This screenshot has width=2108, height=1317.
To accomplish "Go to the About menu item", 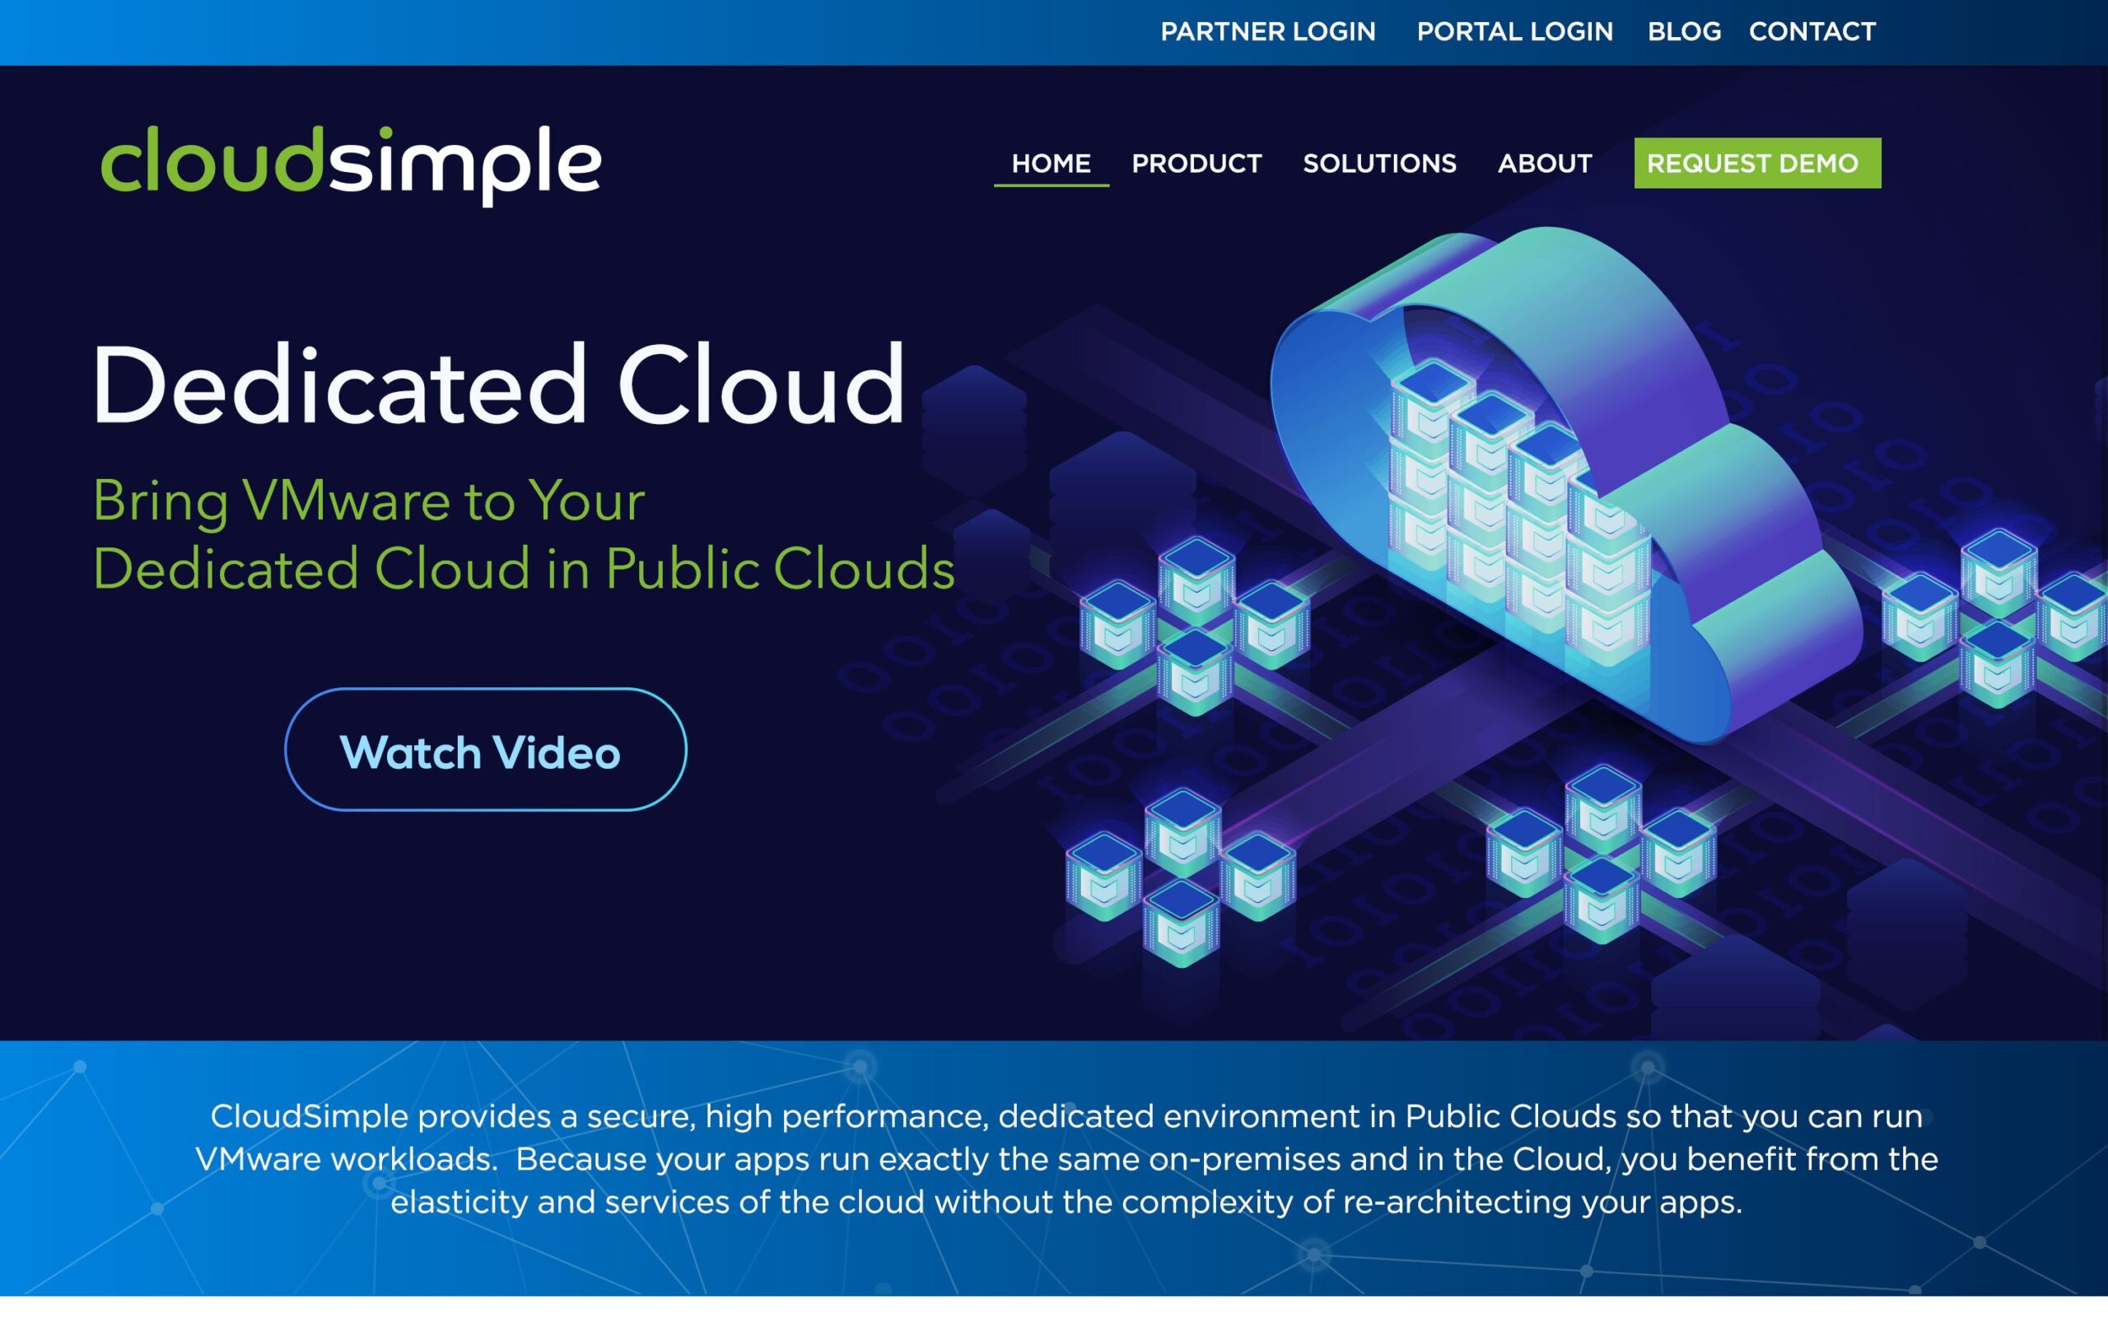I will pyautogui.click(x=1545, y=164).
